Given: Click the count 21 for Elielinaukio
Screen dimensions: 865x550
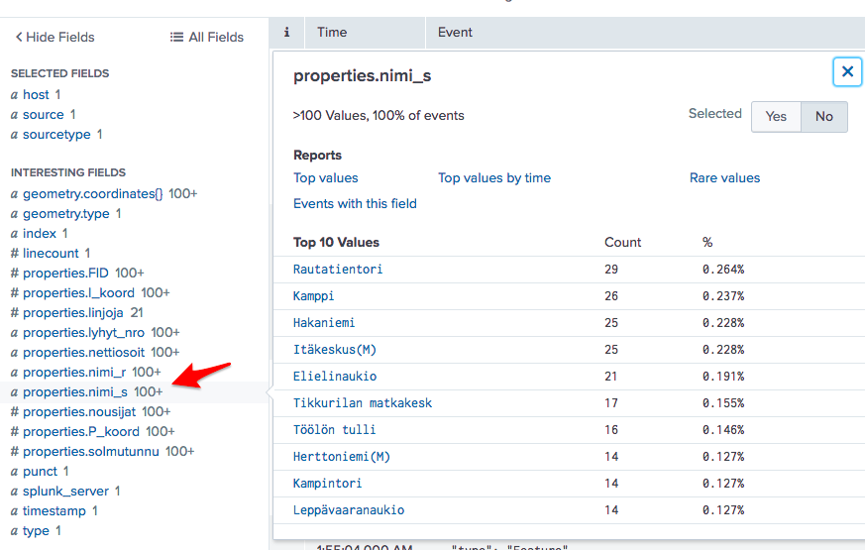Looking at the screenshot, I should (x=610, y=377).
